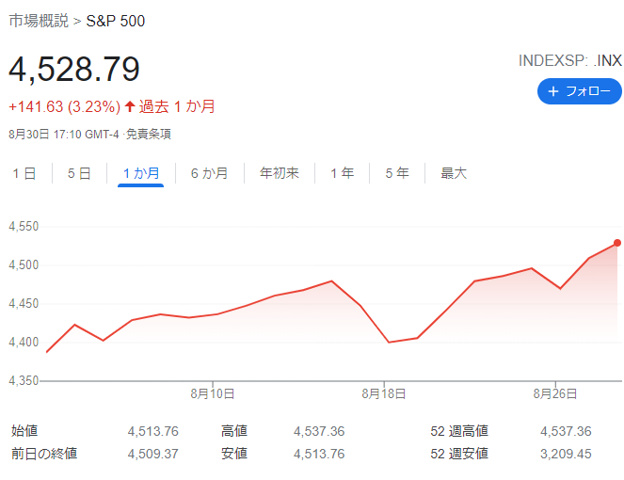Click the 過去 1 か月 period text
624x480 pixels.
pos(177,106)
